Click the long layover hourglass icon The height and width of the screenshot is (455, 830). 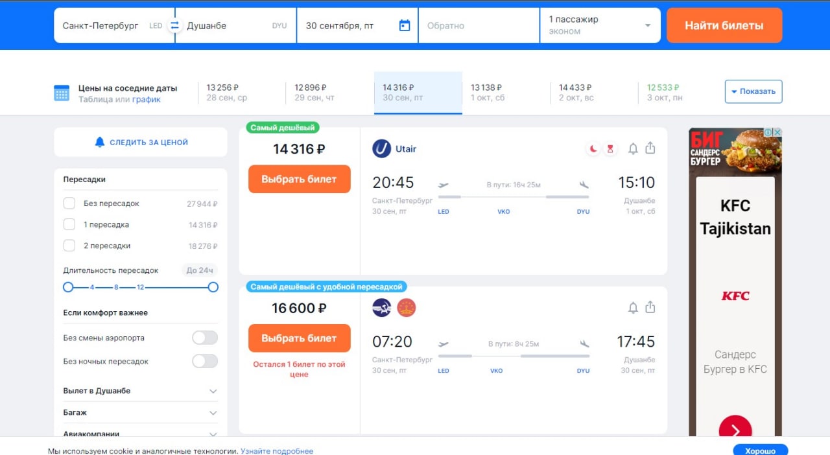coord(610,149)
